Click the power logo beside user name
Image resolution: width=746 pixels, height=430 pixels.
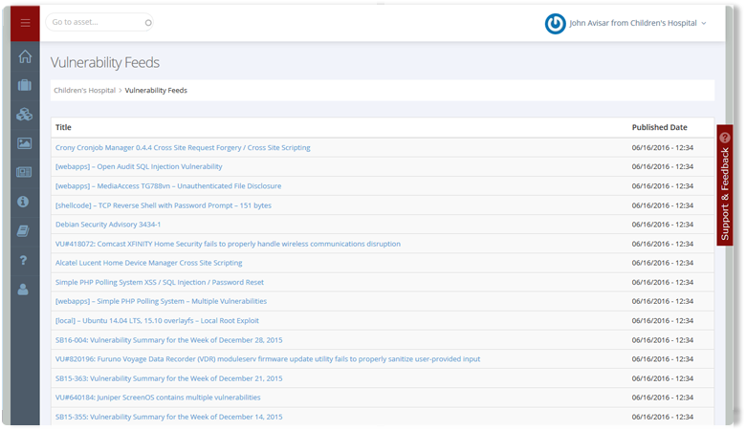555,23
